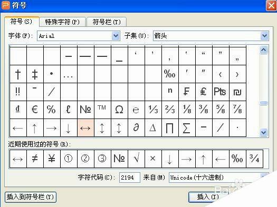Choose the euro sign symbol

(x=35, y=110)
